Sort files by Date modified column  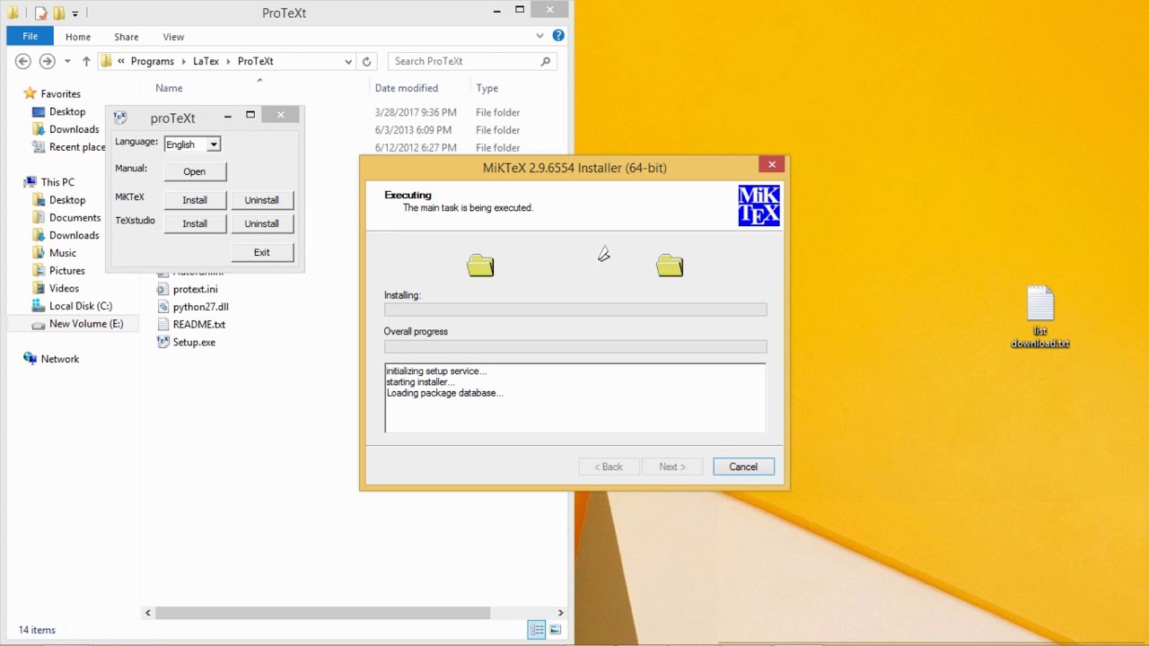coord(407,88)
